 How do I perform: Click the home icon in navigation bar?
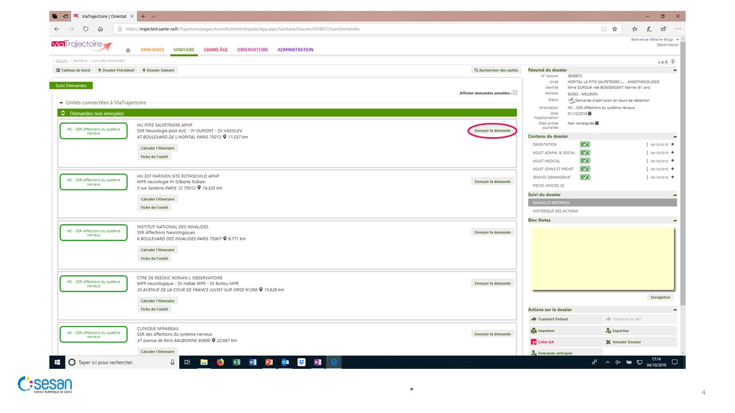pyautogui.click(x=128, y=50)
